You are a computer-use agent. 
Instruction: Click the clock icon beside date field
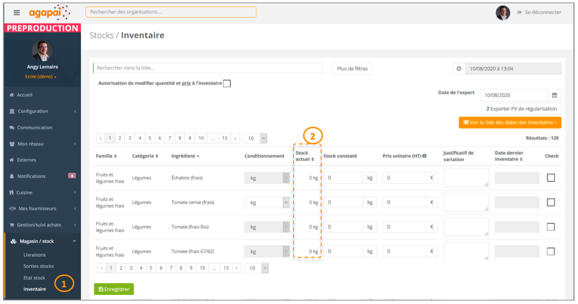(459, 69)
